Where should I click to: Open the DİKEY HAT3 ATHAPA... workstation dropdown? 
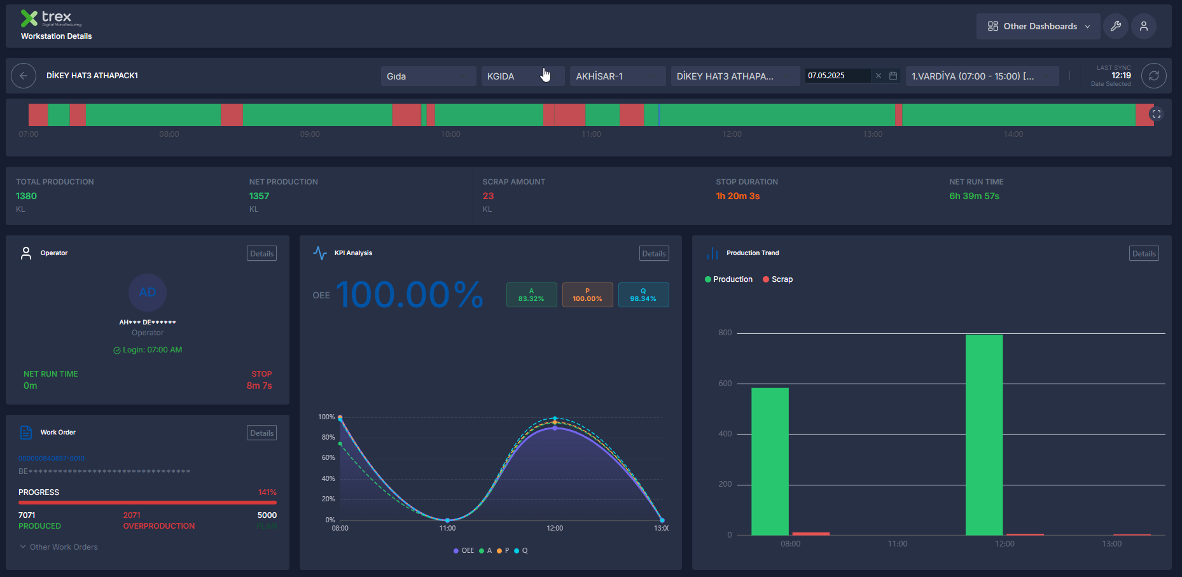[735, 76]
